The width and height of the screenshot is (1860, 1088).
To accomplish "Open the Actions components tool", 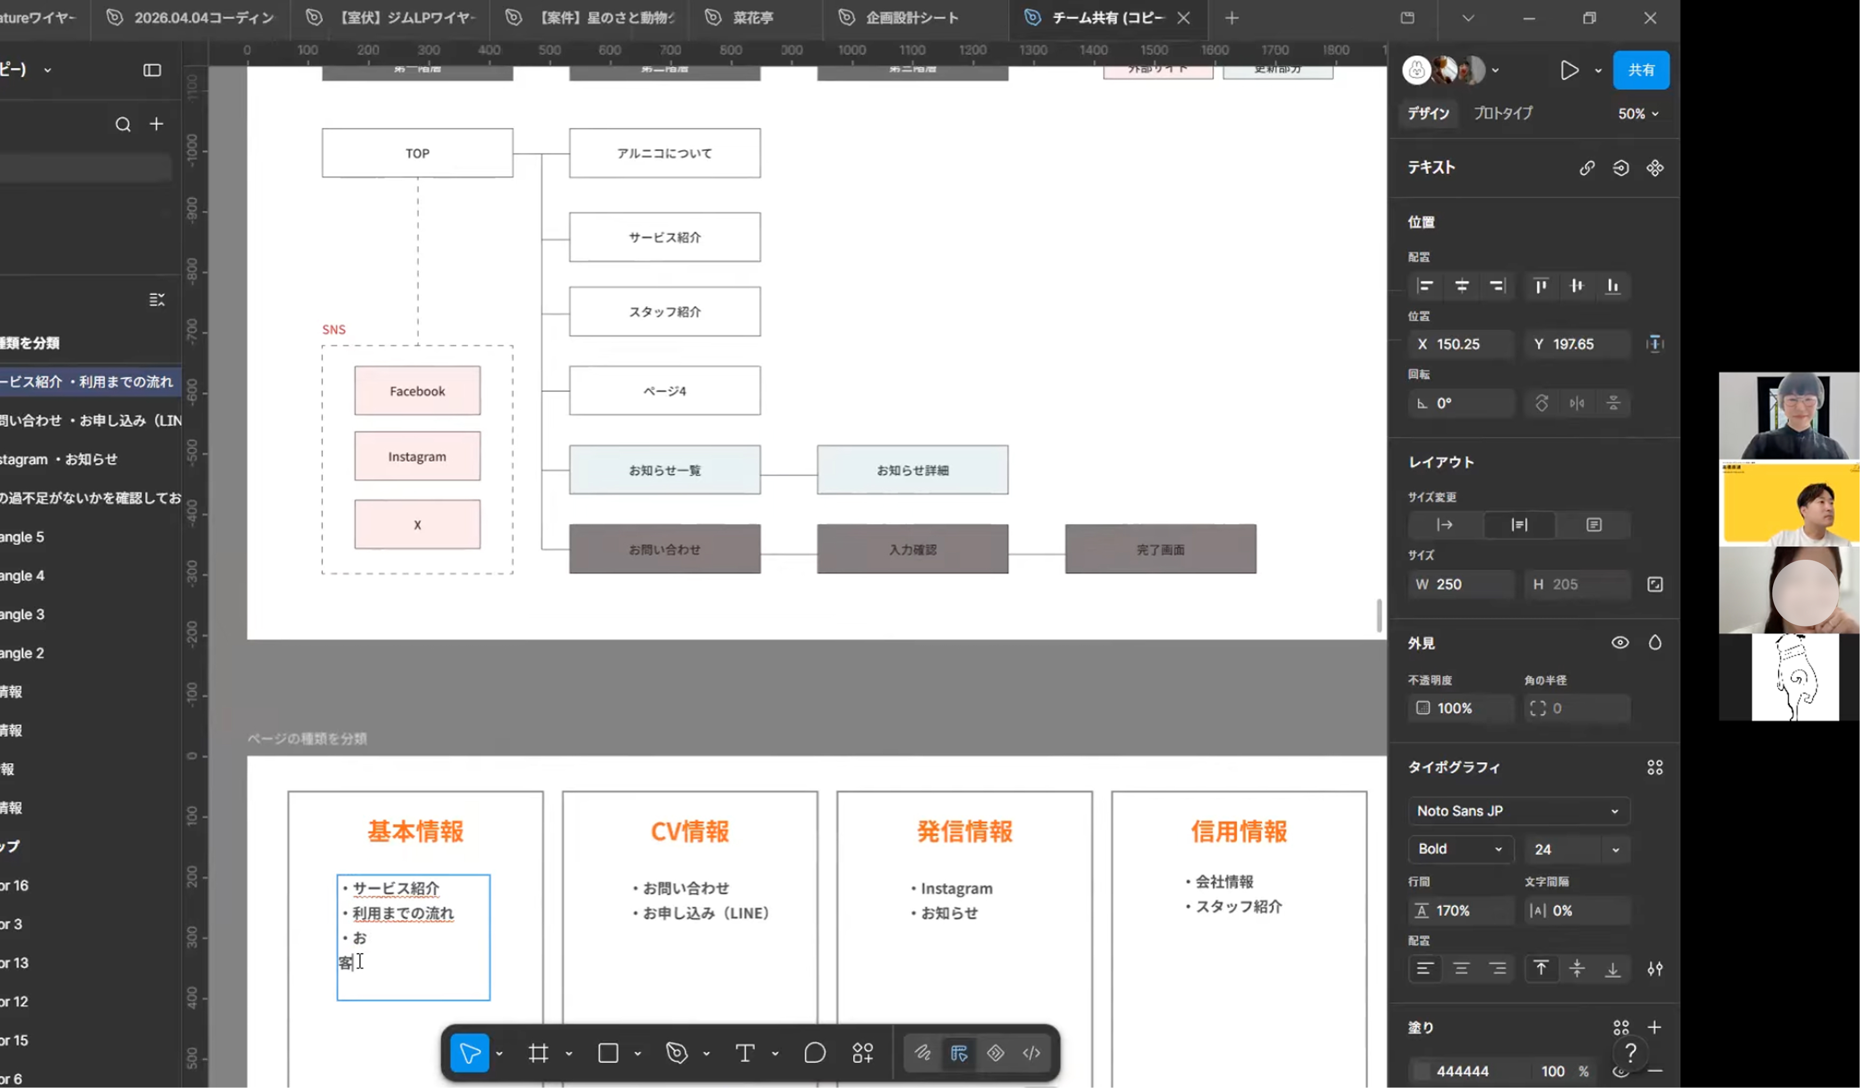I will 862,1053.
